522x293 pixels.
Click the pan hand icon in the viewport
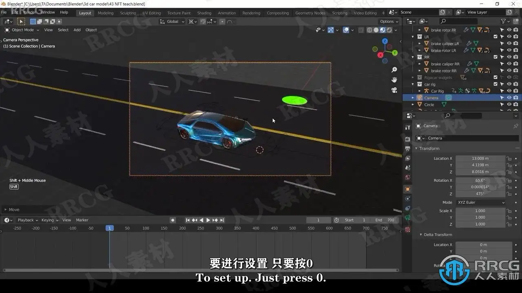[x=394, y=80]
